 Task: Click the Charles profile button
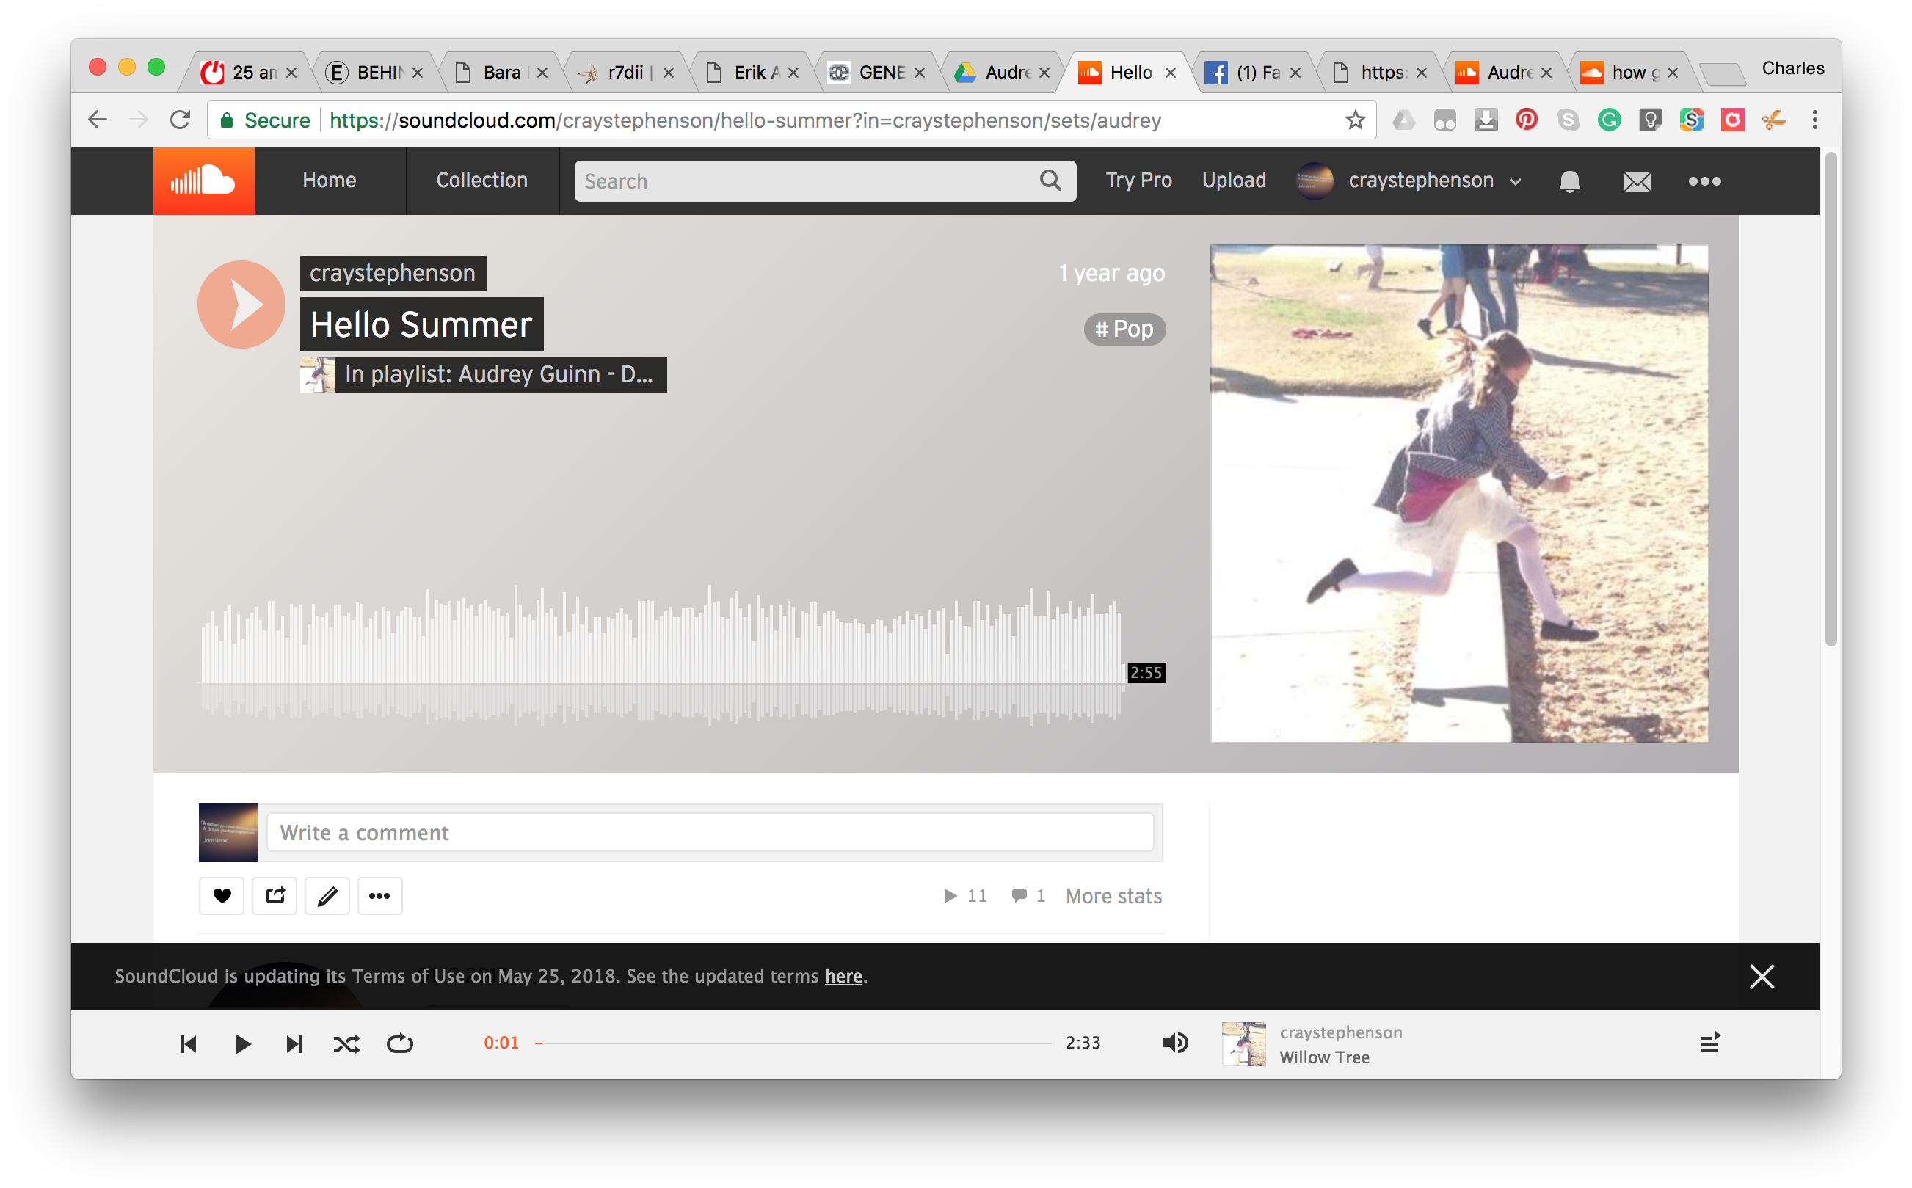pos(1792,68)
